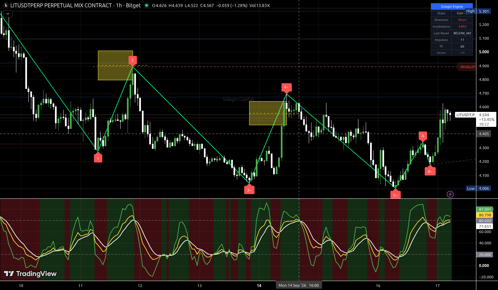Viewport: 498px width, 290px height.
Task: Click the Mon 14 Sep '26 16:00 time label
Action: coord(299,285)
